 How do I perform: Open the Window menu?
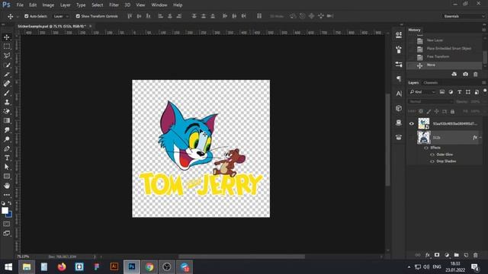tap(159, 5)
